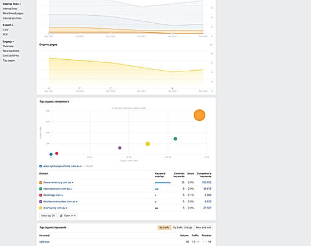Screen dimensions: 311x246
Task: Click keyword overlap bar for nationalseniors.com.au
Action: point(157,189)
